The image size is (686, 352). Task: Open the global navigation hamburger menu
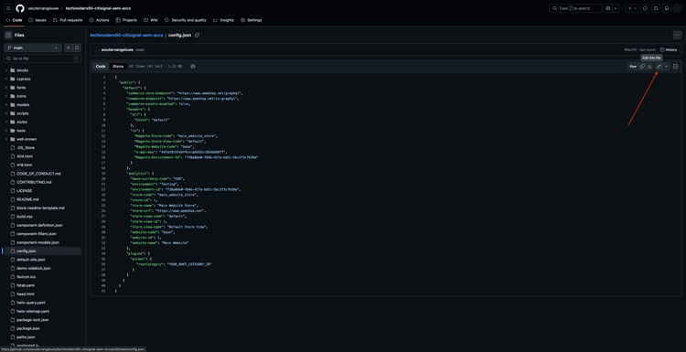tap(8, 8)
